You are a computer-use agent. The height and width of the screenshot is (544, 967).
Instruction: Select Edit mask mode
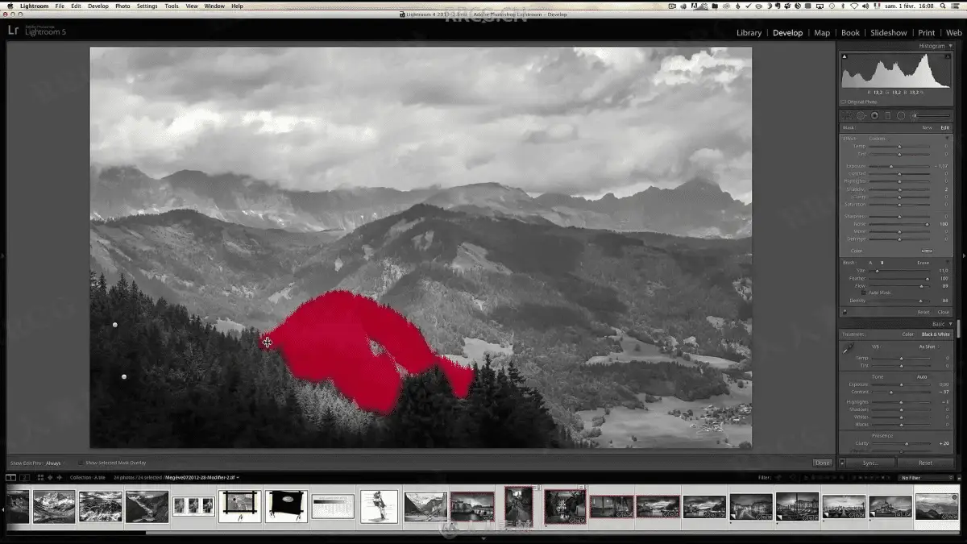[x=945, y=127]
